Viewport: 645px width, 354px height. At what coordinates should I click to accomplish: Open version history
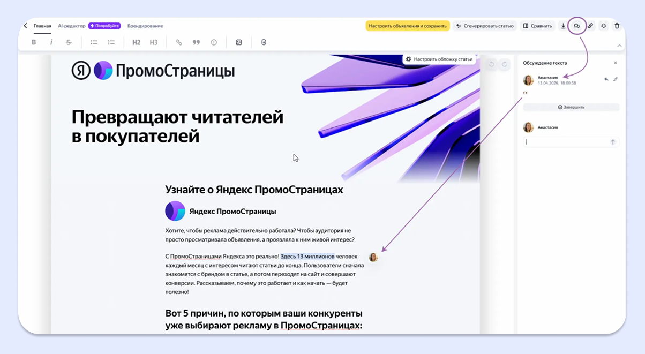tap(602, 25)
